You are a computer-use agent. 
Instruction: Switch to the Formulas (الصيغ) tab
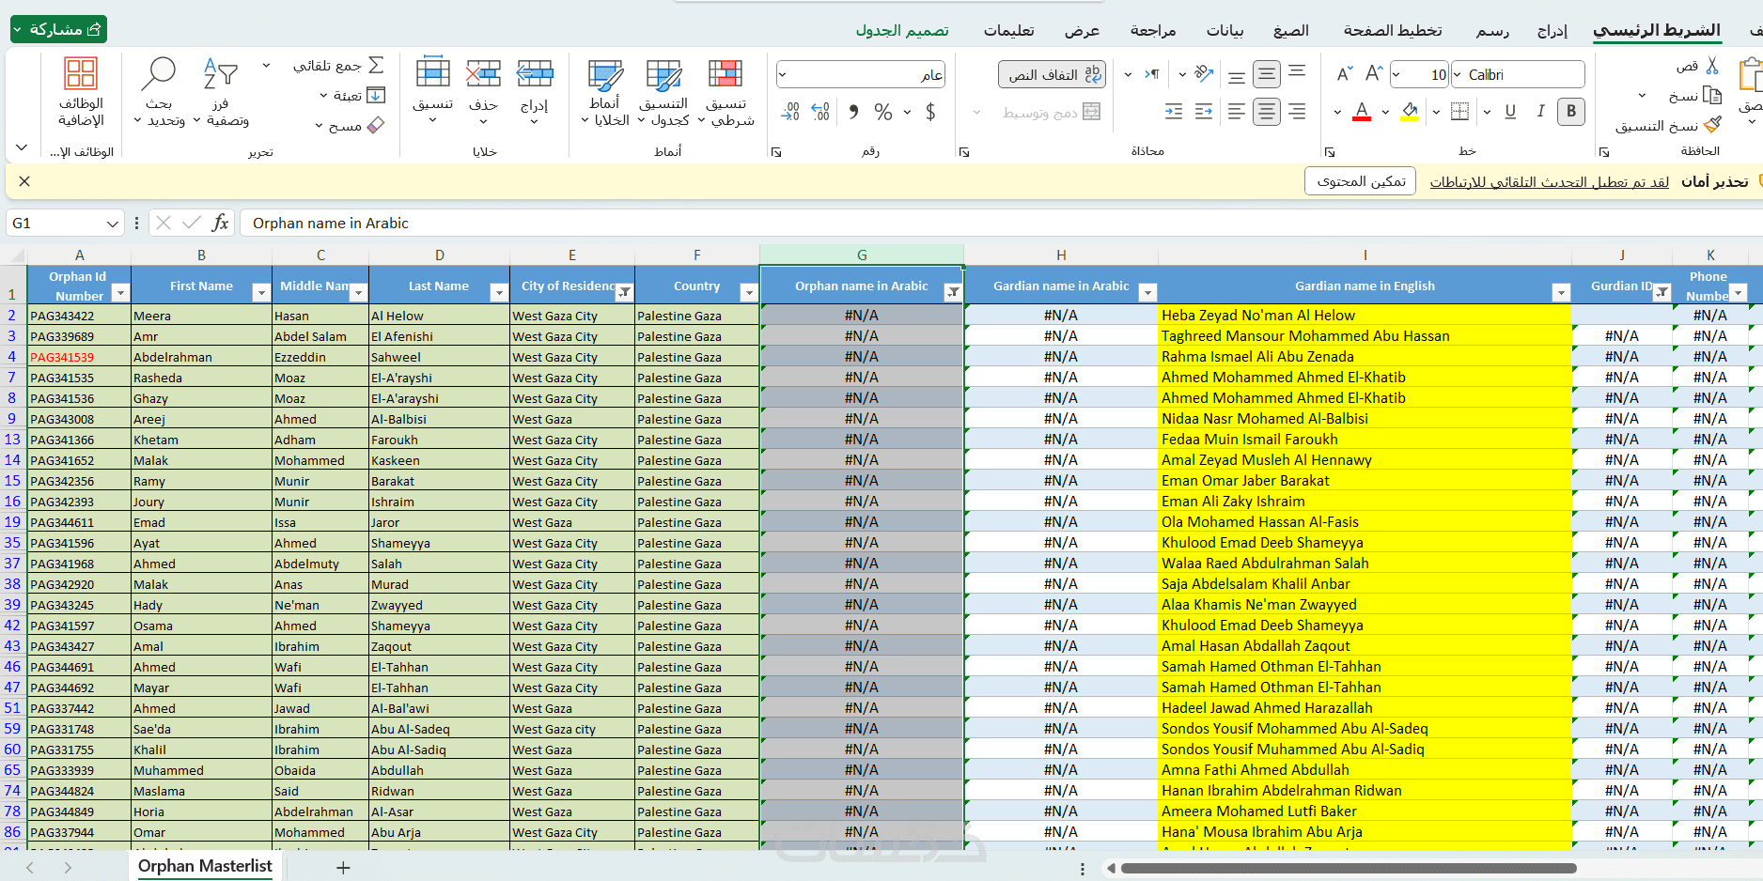(1291, 31)
